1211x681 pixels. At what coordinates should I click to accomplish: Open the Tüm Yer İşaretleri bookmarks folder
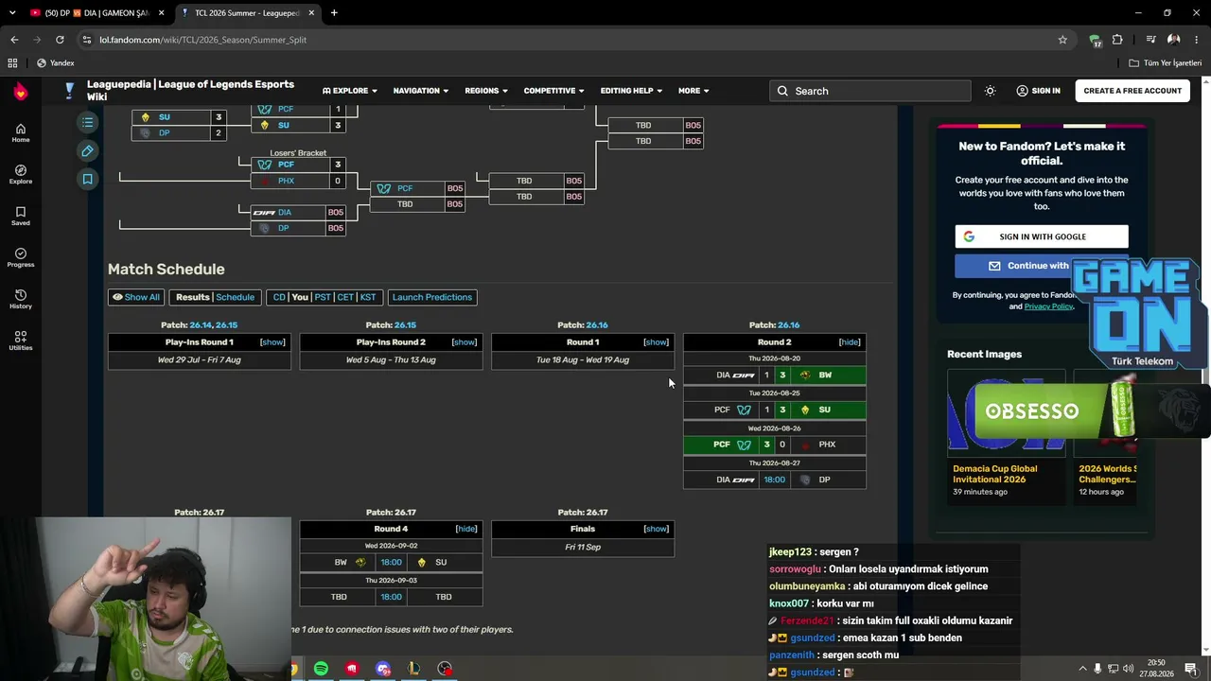[1166, 62]
